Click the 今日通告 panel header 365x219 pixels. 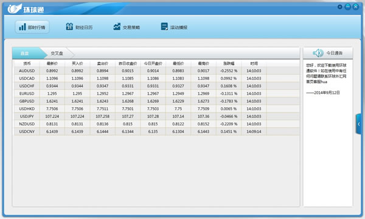point(328,53)
